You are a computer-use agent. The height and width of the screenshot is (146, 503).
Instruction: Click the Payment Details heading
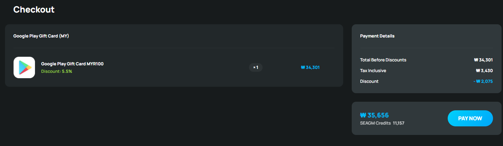[x=377, y=36]
